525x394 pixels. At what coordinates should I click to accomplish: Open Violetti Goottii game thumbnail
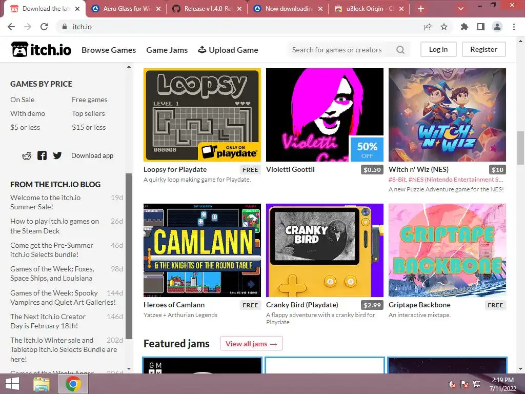tap(325, 115)
